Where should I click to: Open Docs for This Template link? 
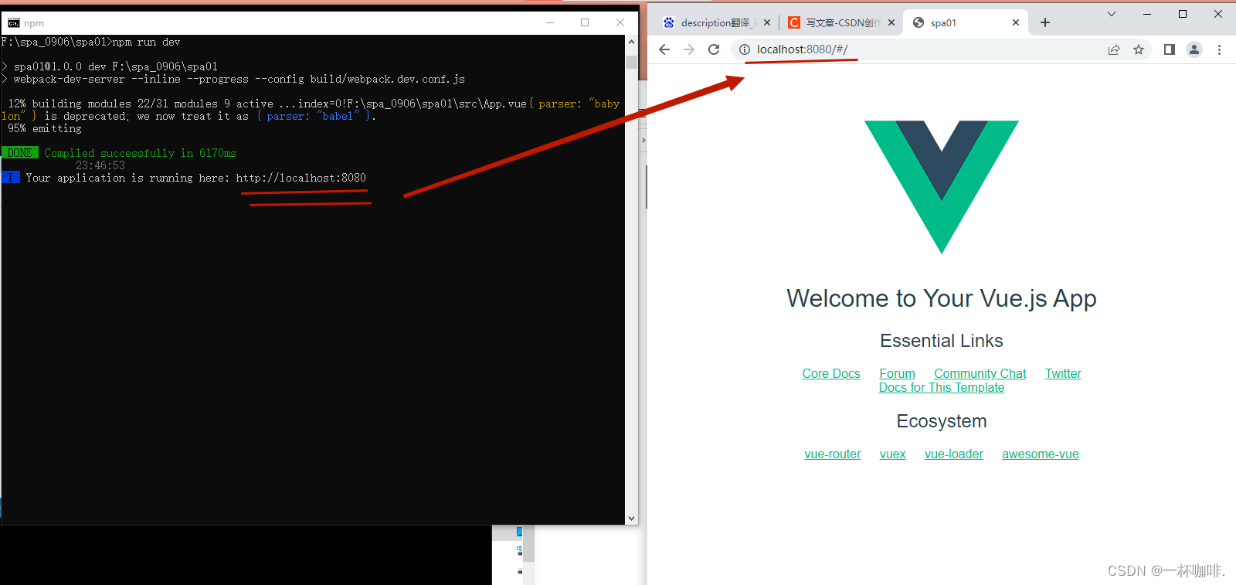point(942,388)
